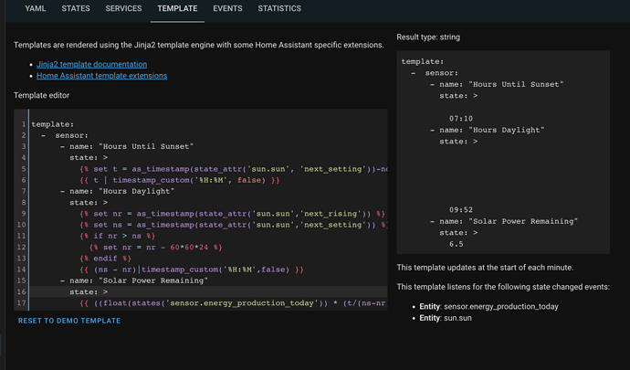630x370 pixels.
Task: Go to the EVENTS tab
Action: 227,8
